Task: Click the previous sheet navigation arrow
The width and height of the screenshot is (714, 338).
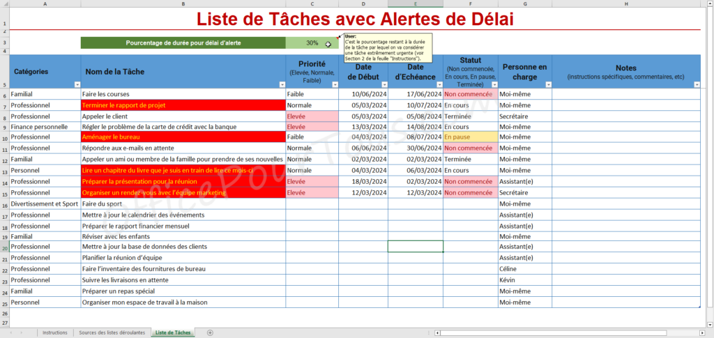Action: [x=10, y=332]
